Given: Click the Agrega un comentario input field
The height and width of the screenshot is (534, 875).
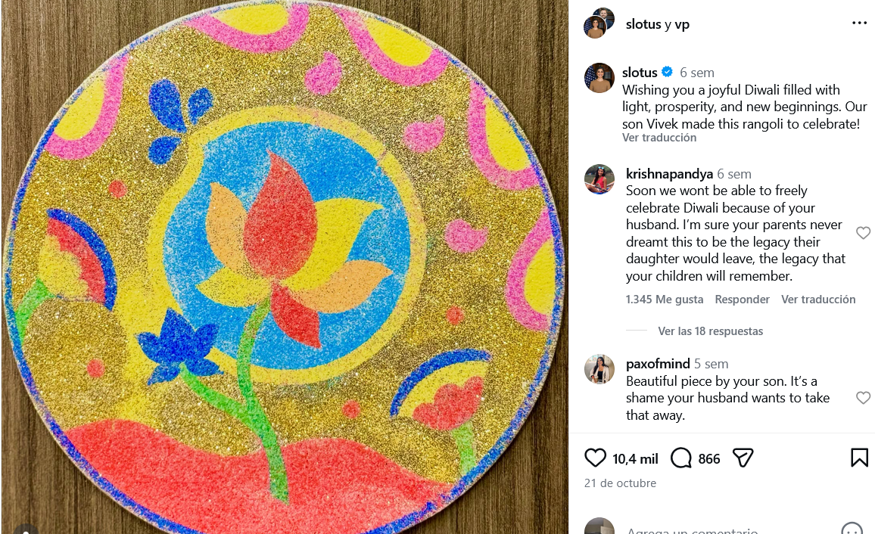Looking at the screenshot, I should coord(692,529).
